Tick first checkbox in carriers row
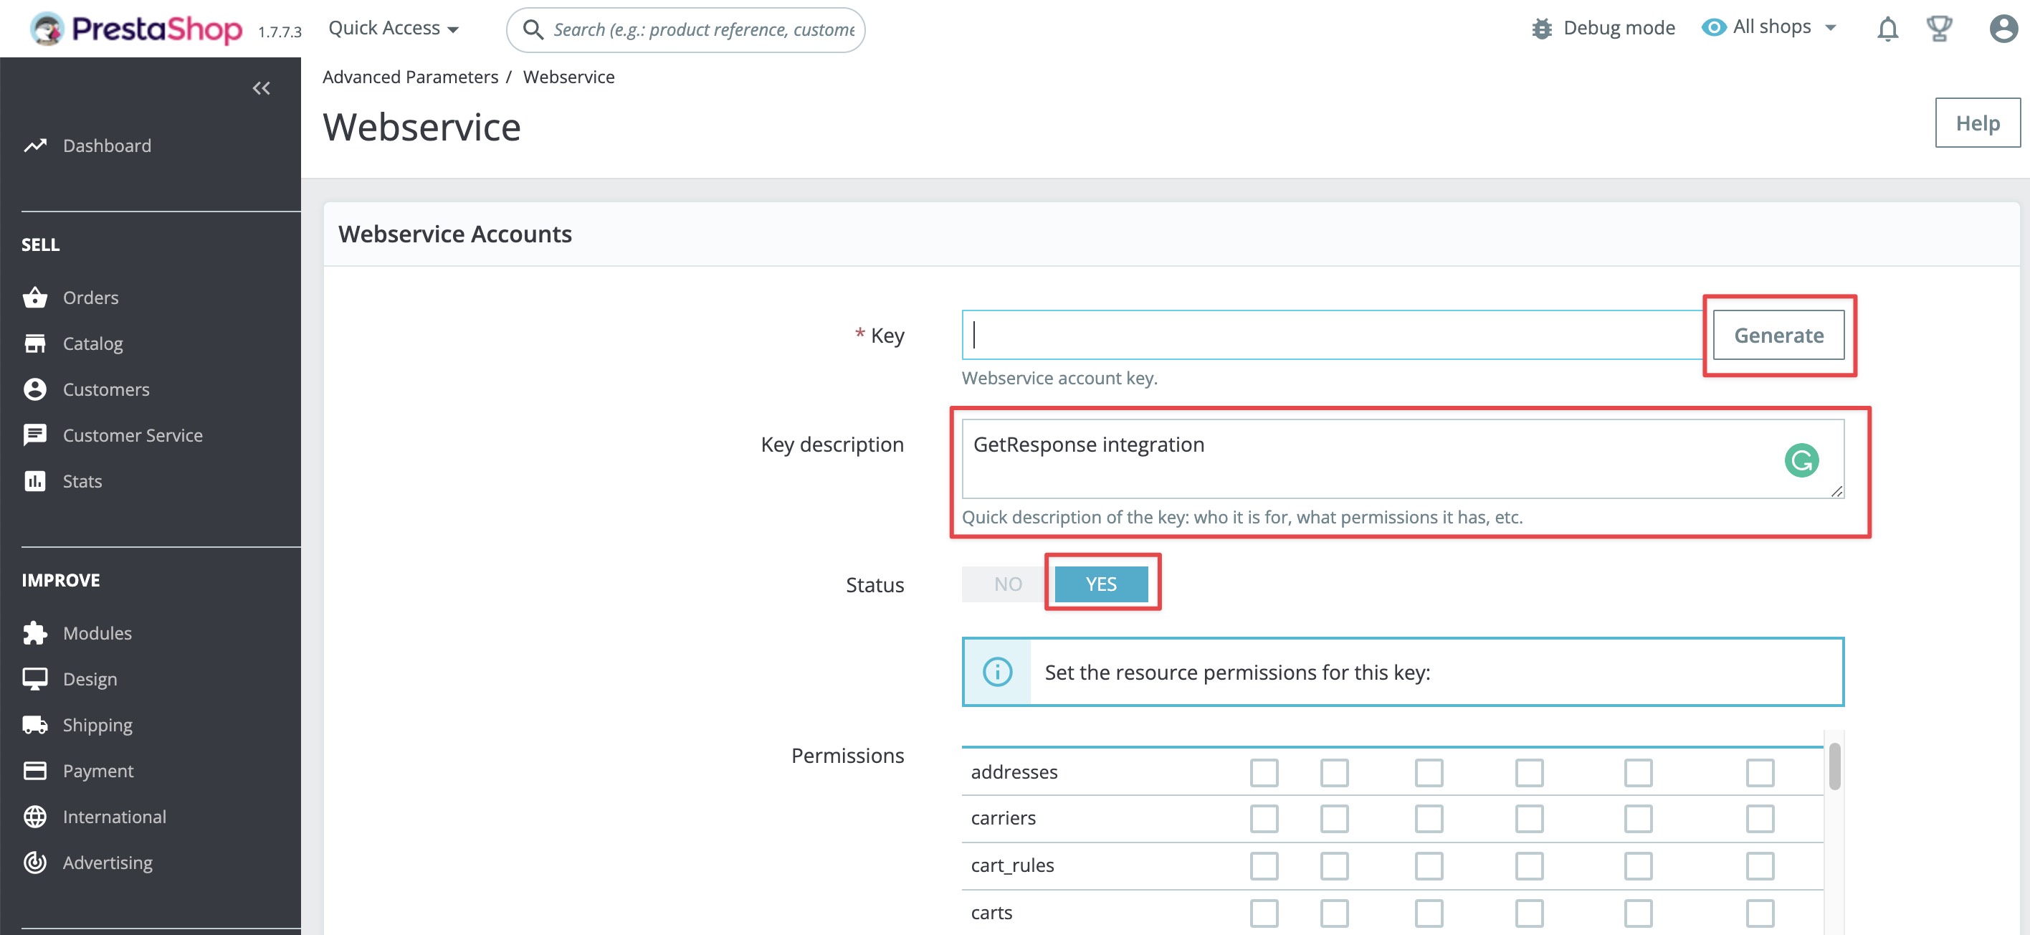The height and width of the screenshot is (935, 2030). coord(1263,818)
